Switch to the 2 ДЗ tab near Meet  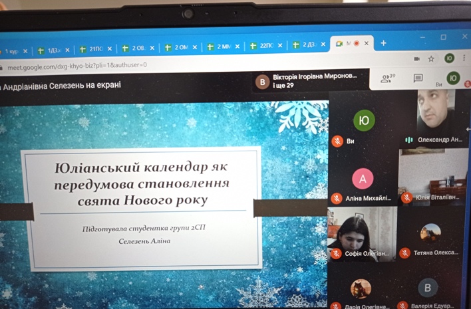coord(309,45)
